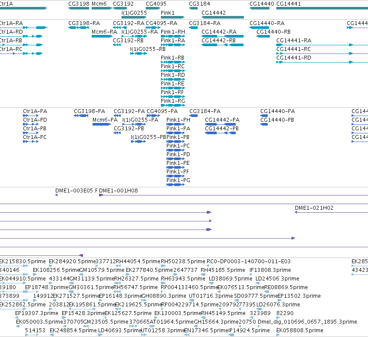Click the l(1)G0255 gene label
The image size is (368, 337).
[134, 13]
